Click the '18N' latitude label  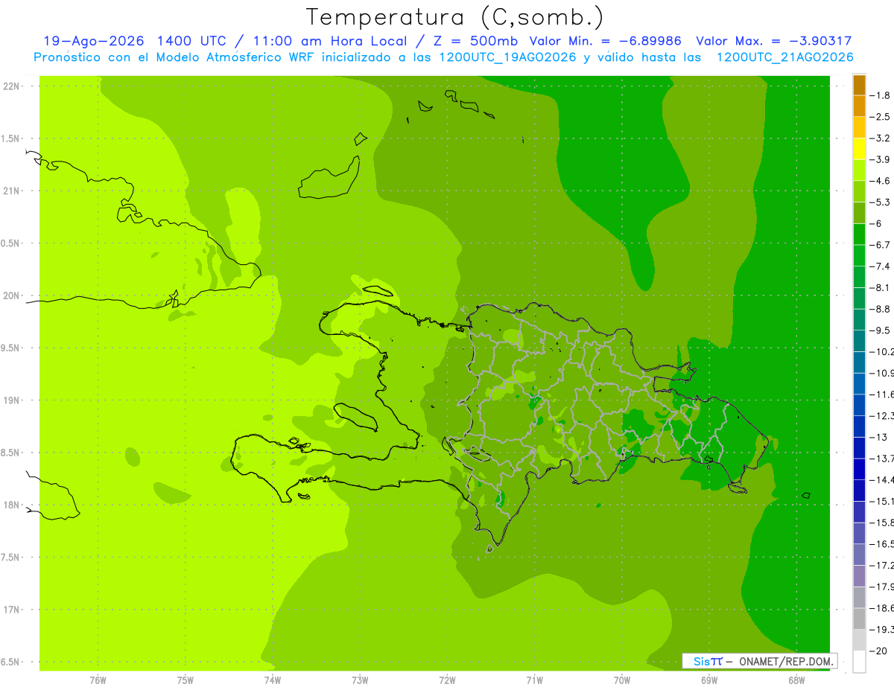pos(12,505)
